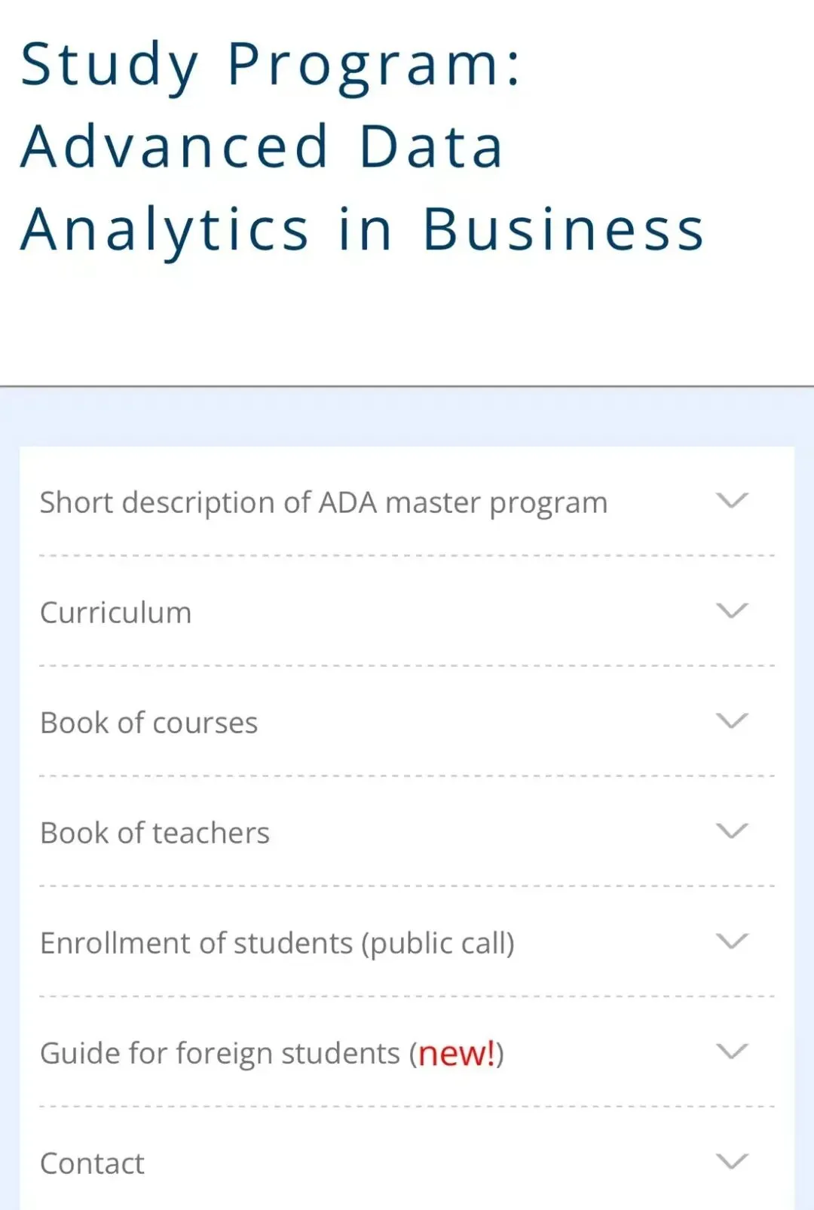Open the Short description of ADA master program section
The width and height of the screenshot is (814, 1210).
click(323, 502)
